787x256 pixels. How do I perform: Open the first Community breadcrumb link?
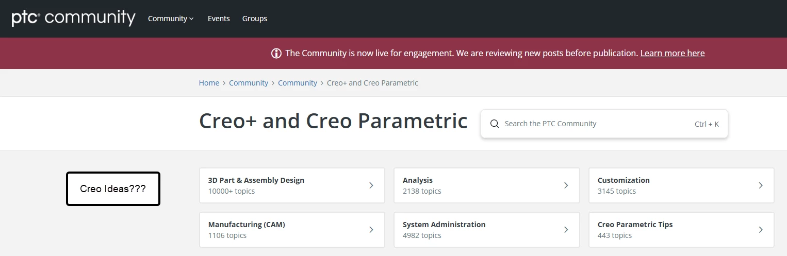point(249,83)
